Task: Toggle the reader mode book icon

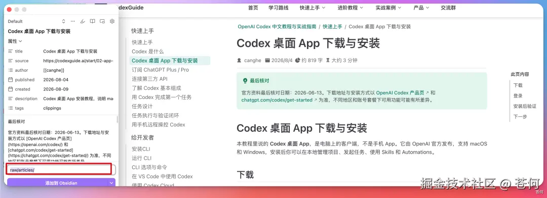Action: point(93,21)
